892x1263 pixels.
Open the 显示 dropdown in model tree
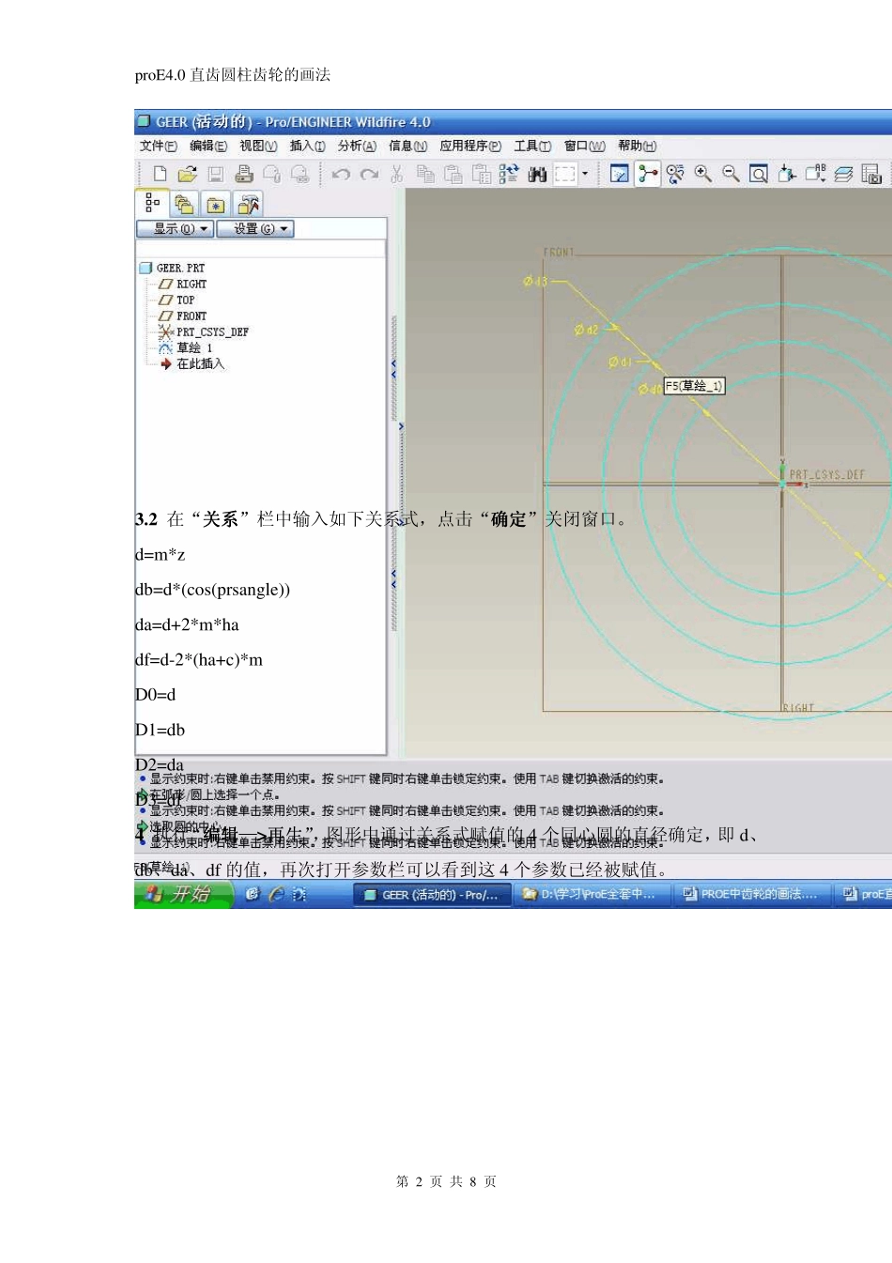pyautogui.click(x=176, y=229)
